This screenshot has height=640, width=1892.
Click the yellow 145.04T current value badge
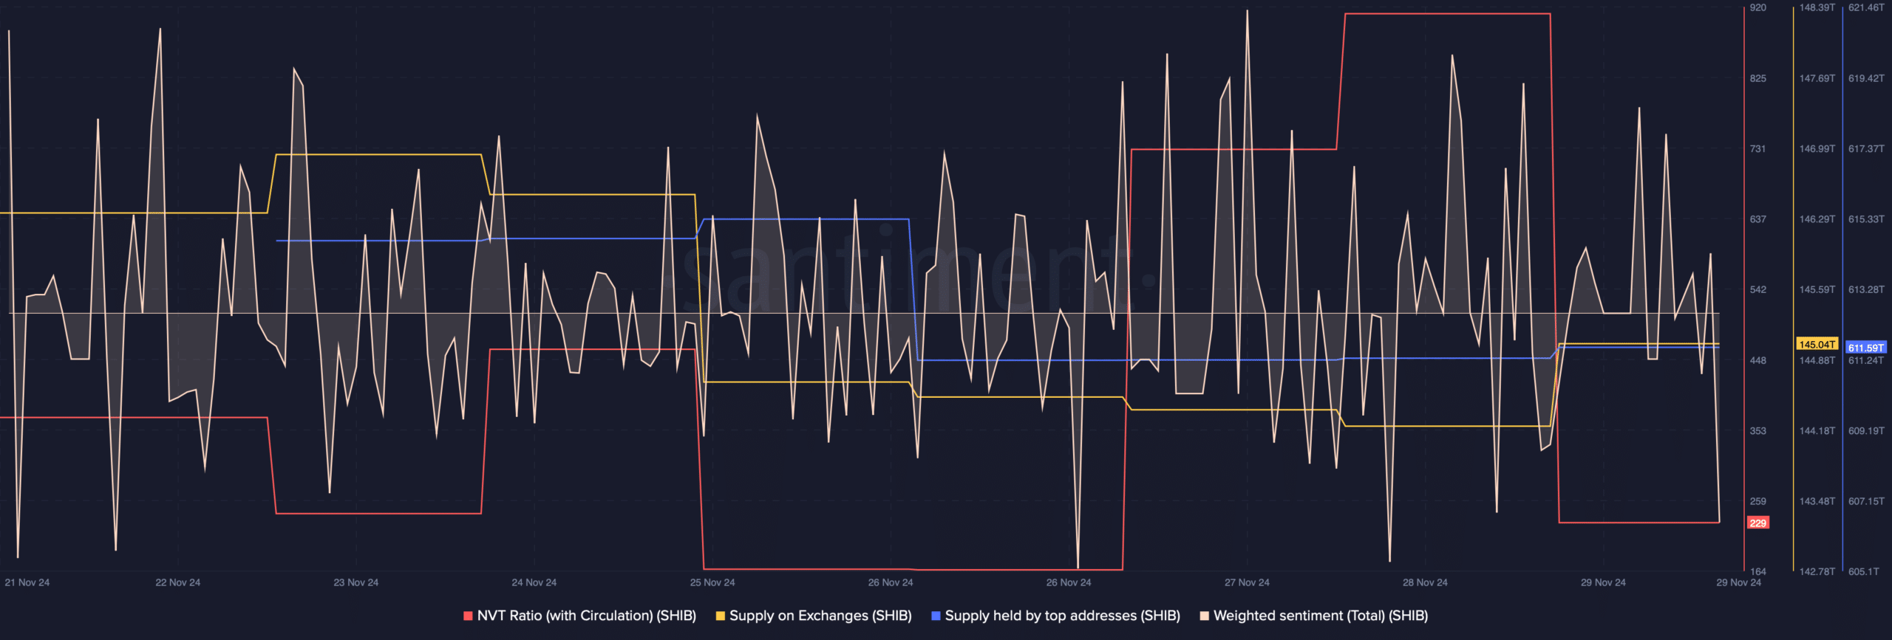(1817, 344)
